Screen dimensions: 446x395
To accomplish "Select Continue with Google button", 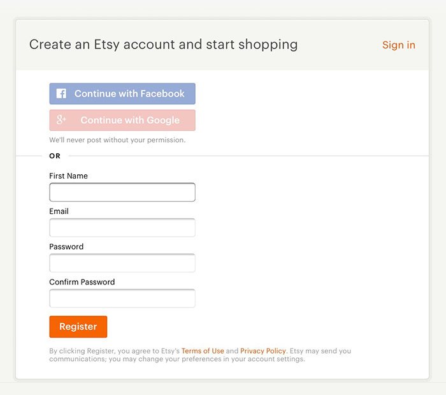I will coord(122,120).
